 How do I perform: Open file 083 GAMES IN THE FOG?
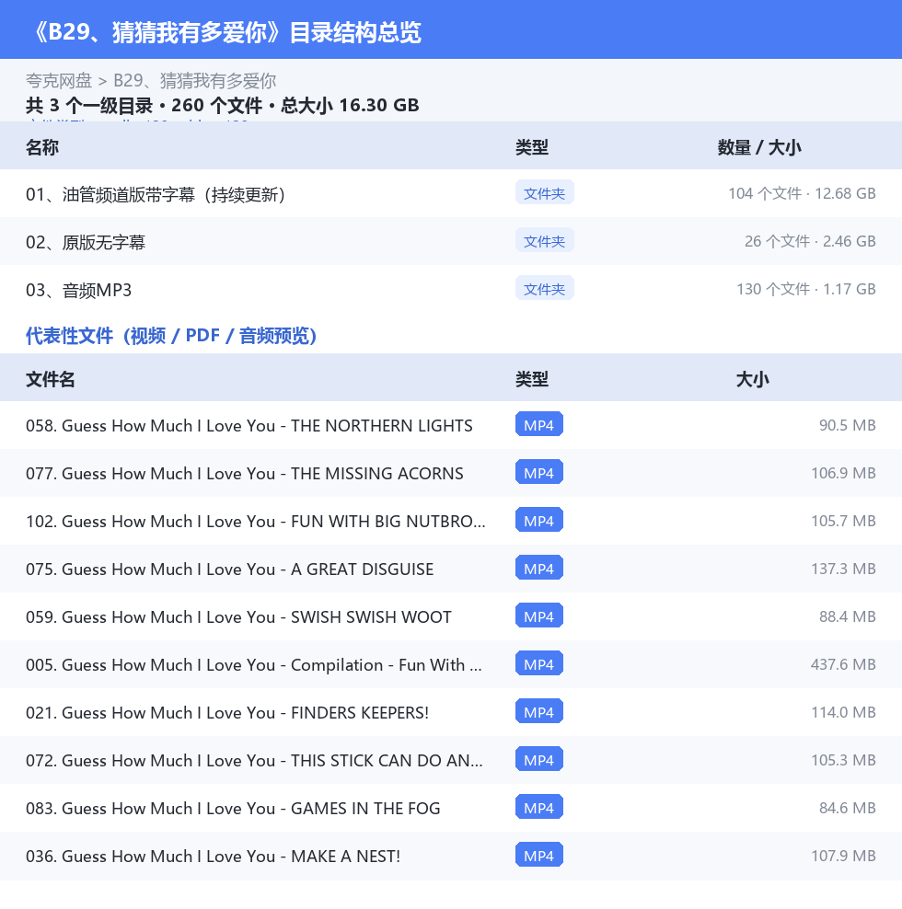[233, 808]
